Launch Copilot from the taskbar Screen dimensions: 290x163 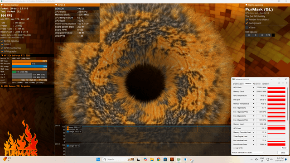[x=145, y=159]
